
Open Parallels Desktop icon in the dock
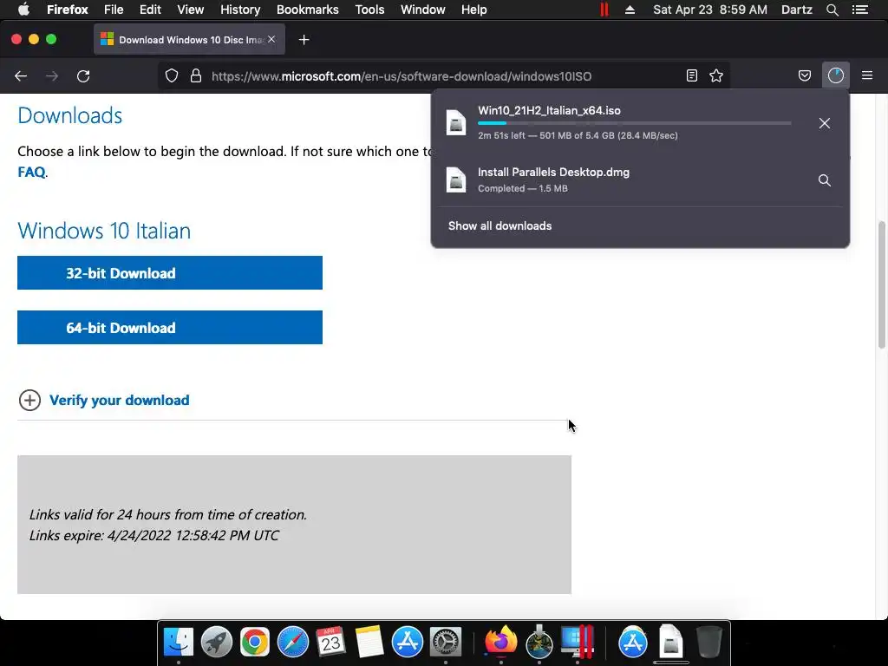coord(577,643)
